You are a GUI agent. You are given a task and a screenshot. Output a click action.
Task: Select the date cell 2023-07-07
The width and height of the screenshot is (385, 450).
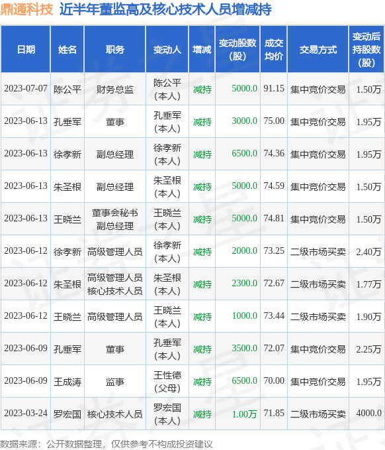(26, 89)
